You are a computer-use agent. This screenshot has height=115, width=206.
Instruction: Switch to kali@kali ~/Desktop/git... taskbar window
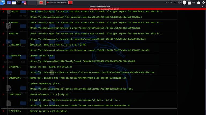(x=57, y=2)
